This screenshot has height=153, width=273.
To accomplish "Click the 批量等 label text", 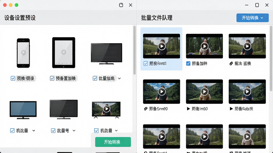I will coord(63,131).
